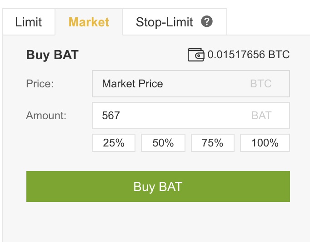
Task: Click the Price: field label
Action: click(40, 84)
